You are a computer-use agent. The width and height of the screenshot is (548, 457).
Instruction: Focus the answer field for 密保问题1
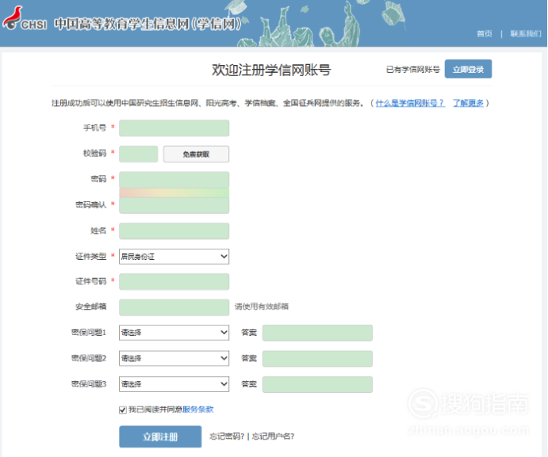(317, 333)
